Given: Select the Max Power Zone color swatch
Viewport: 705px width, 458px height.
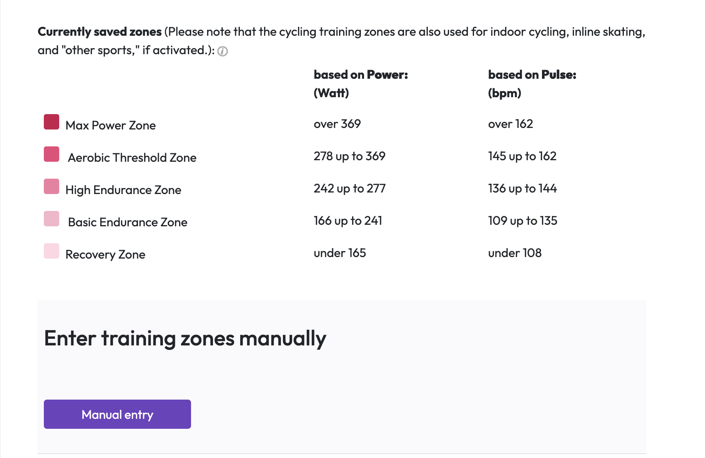Looking at the screenshot, I should tap(52, 122).
